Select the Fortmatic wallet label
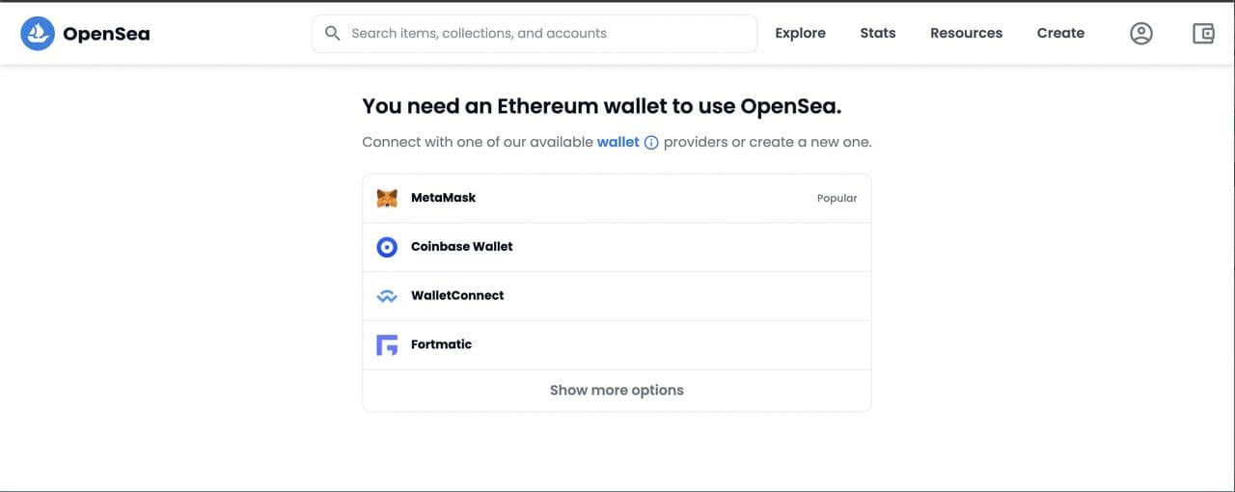This screenshot has height=492, width=1235. (441, 344)
